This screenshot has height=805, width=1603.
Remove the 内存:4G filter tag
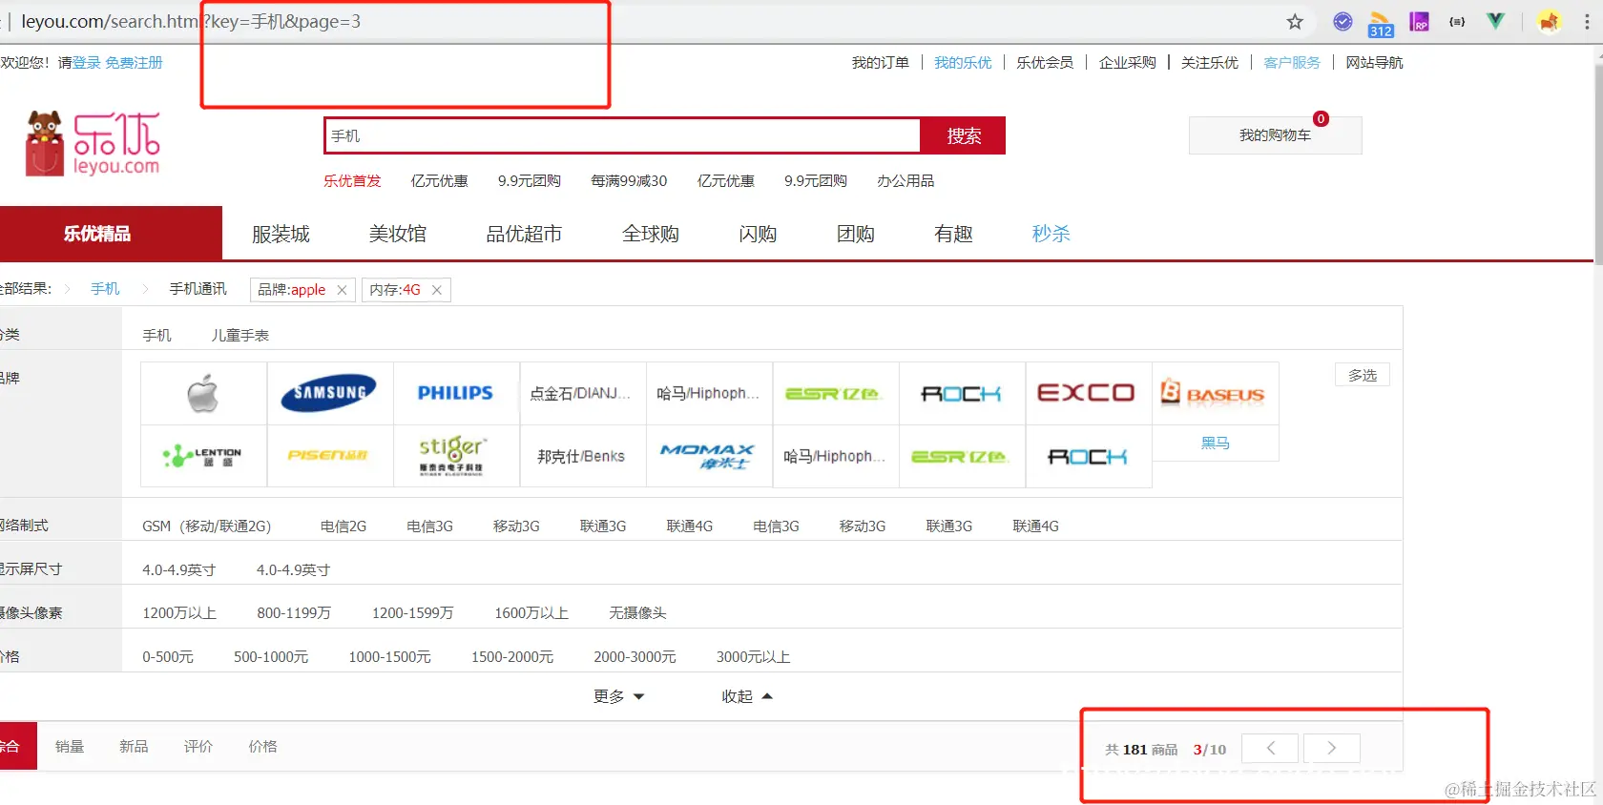[437, 290]
